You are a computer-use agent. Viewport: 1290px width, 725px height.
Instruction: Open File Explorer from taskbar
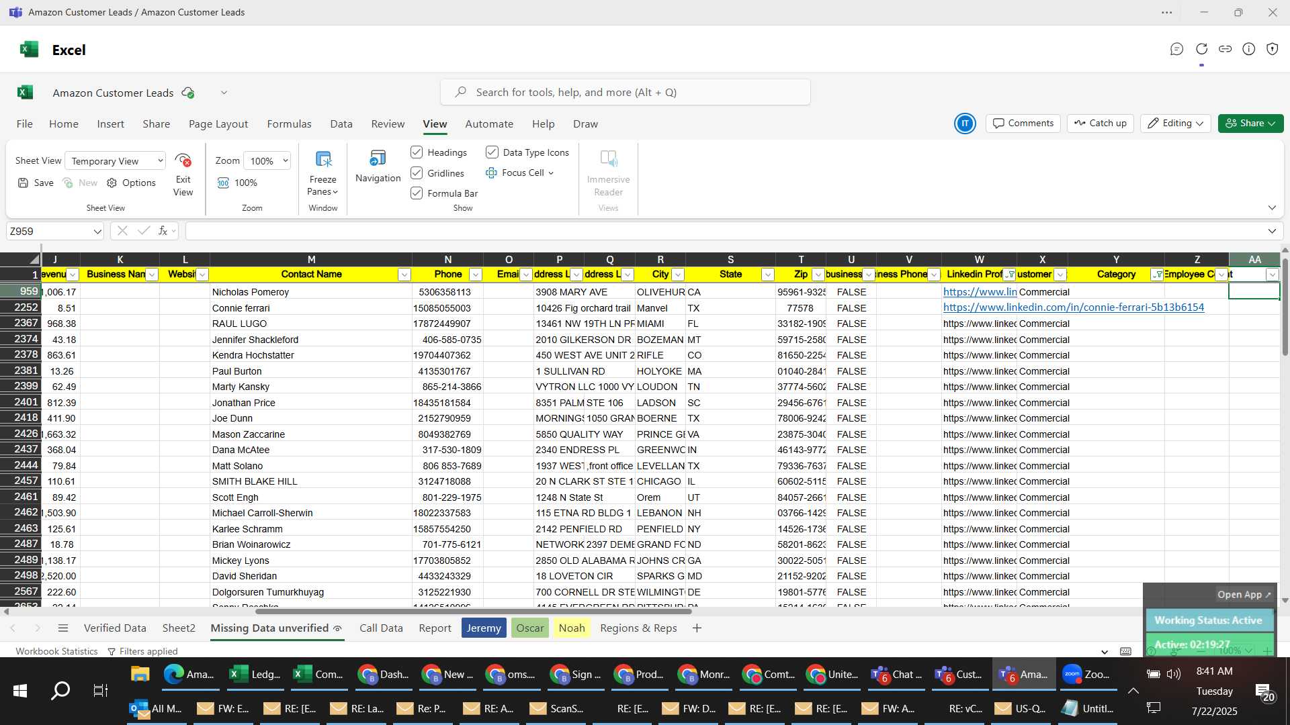[x=140, y=674]
